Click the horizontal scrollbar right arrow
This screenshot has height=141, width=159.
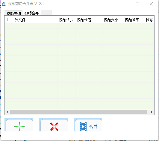(152, 112)
